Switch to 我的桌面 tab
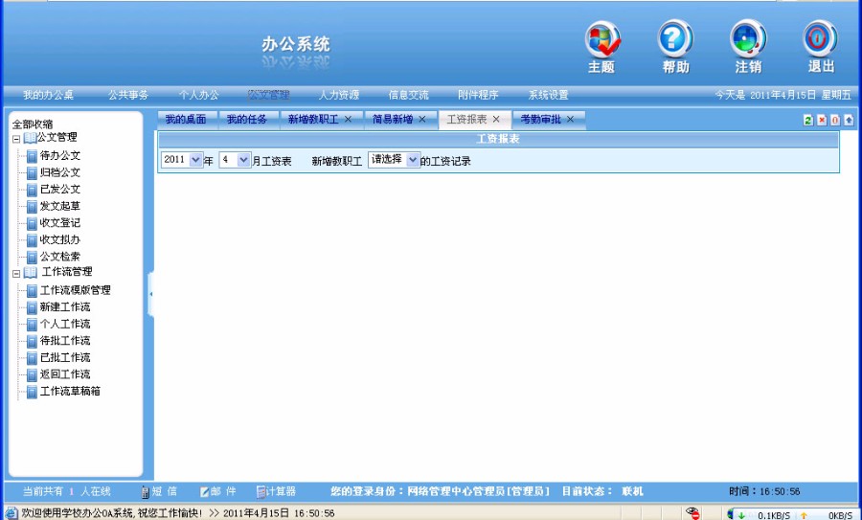 pyautogui.click(x=186, y=120)
